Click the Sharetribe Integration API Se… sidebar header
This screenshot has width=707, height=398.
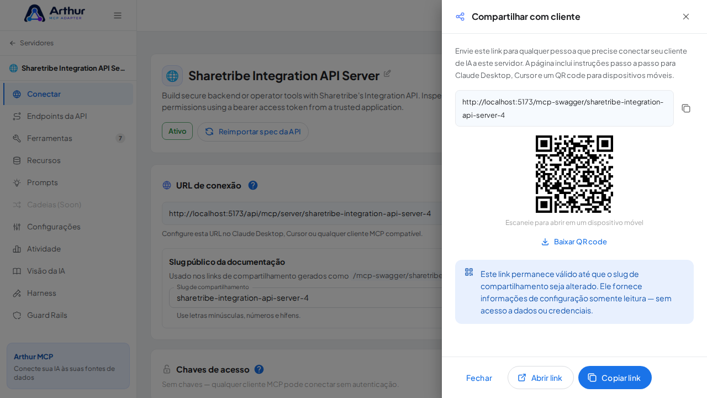[67, 68]
